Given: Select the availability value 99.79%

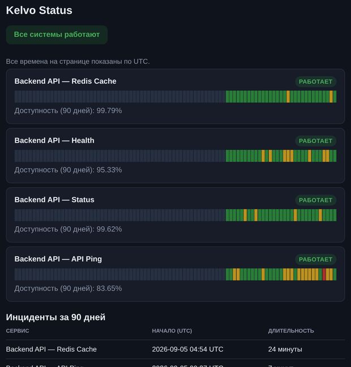Looking at the screenshot, I should [109, 111].
